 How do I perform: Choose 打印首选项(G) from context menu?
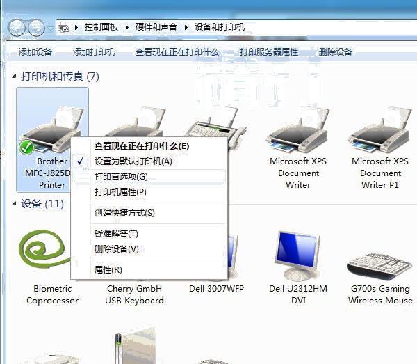[x=121, y=177]
